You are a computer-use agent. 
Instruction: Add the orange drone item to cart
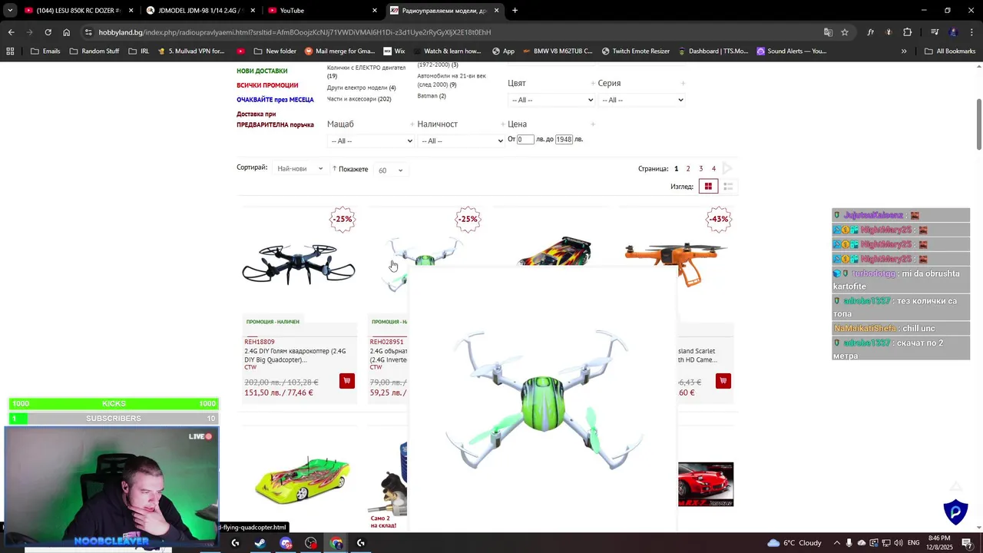coord(723,381)
